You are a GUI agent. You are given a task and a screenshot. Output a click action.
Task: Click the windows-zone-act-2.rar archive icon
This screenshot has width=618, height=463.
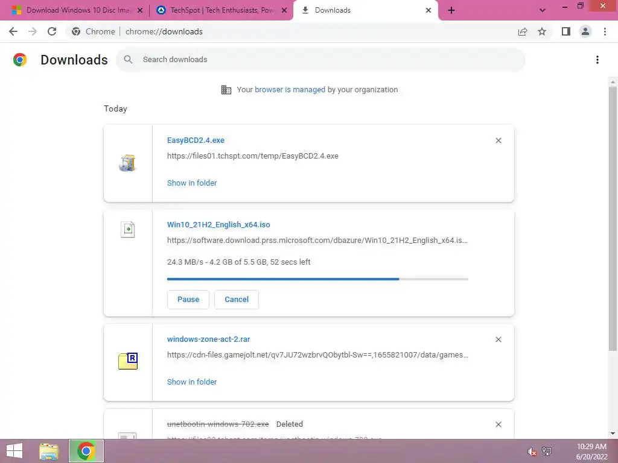point(128,361)
